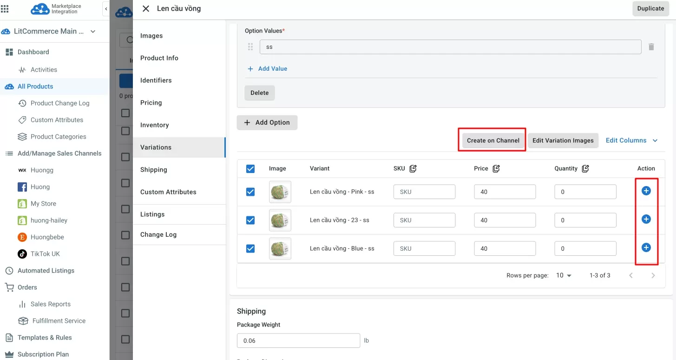Screen dimensions: 676x360
Task: Collapse the sidebar with the arrow toggle
Action: (x=106, y=9)
